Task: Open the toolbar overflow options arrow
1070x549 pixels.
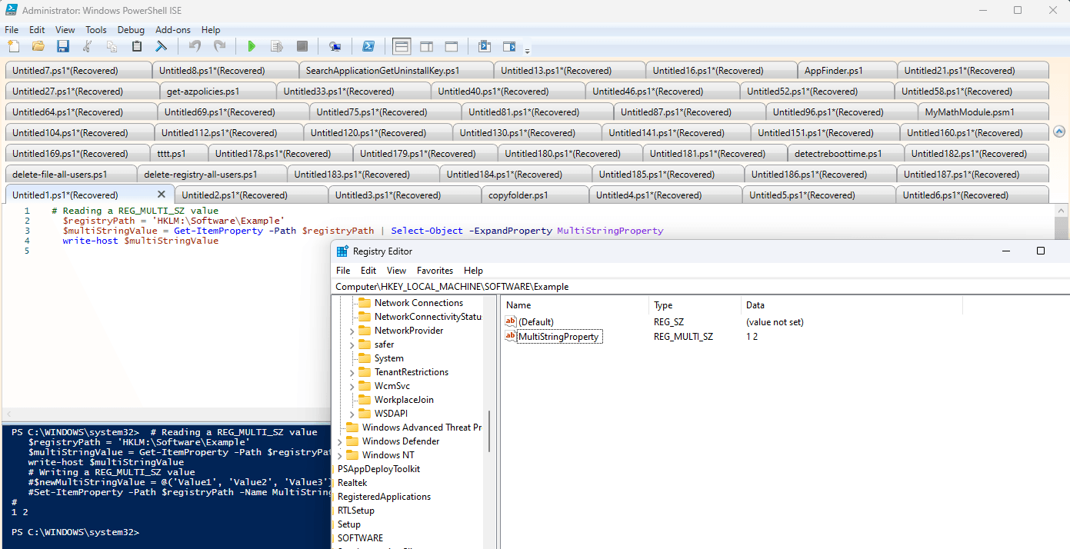Action: point(527,51)
